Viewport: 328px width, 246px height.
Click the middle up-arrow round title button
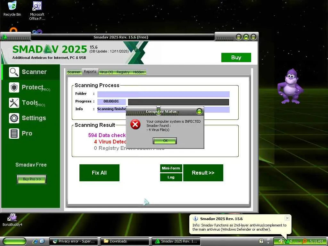point(246,37)
